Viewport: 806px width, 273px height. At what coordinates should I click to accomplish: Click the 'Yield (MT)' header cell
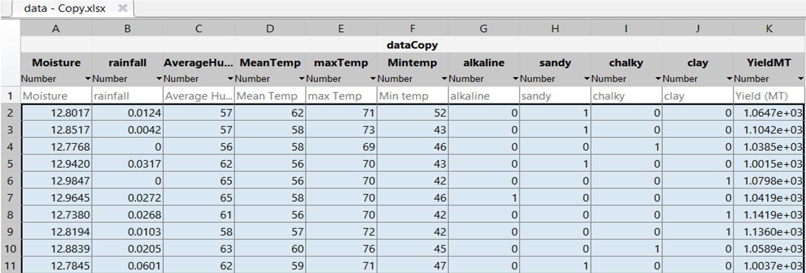pyautogui.click(x=769, y=96)
